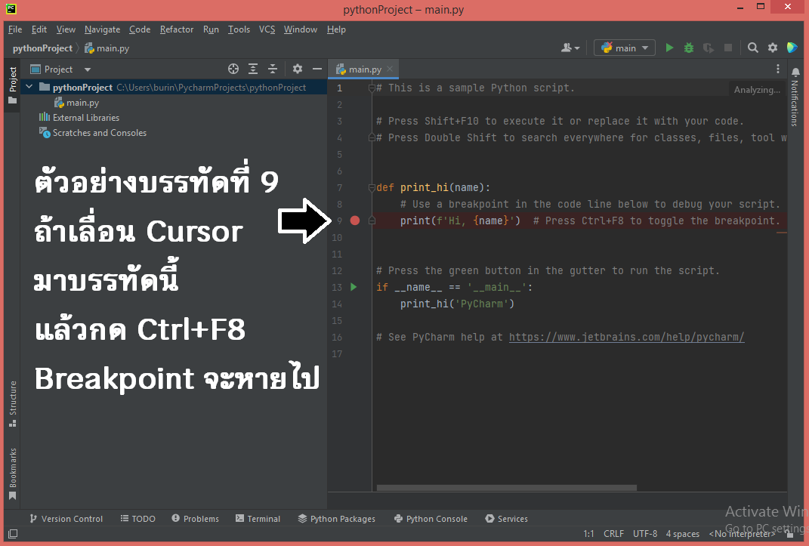Open the Navigate menu
The height and width of the screenshot is (546, 809).
click(x=102, y=29)
